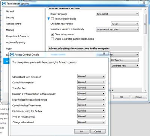Click the options scrollbar up arrow

click(145, 10)
